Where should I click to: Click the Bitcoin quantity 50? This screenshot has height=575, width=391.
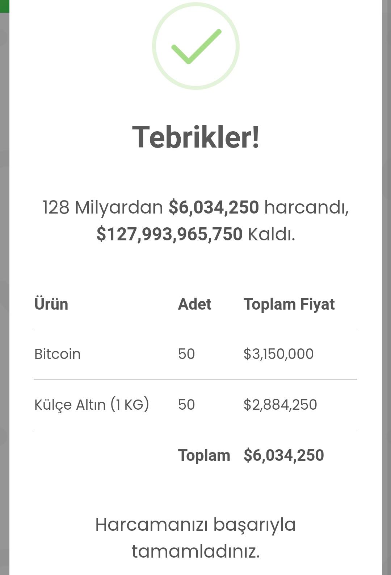(186, 354)
